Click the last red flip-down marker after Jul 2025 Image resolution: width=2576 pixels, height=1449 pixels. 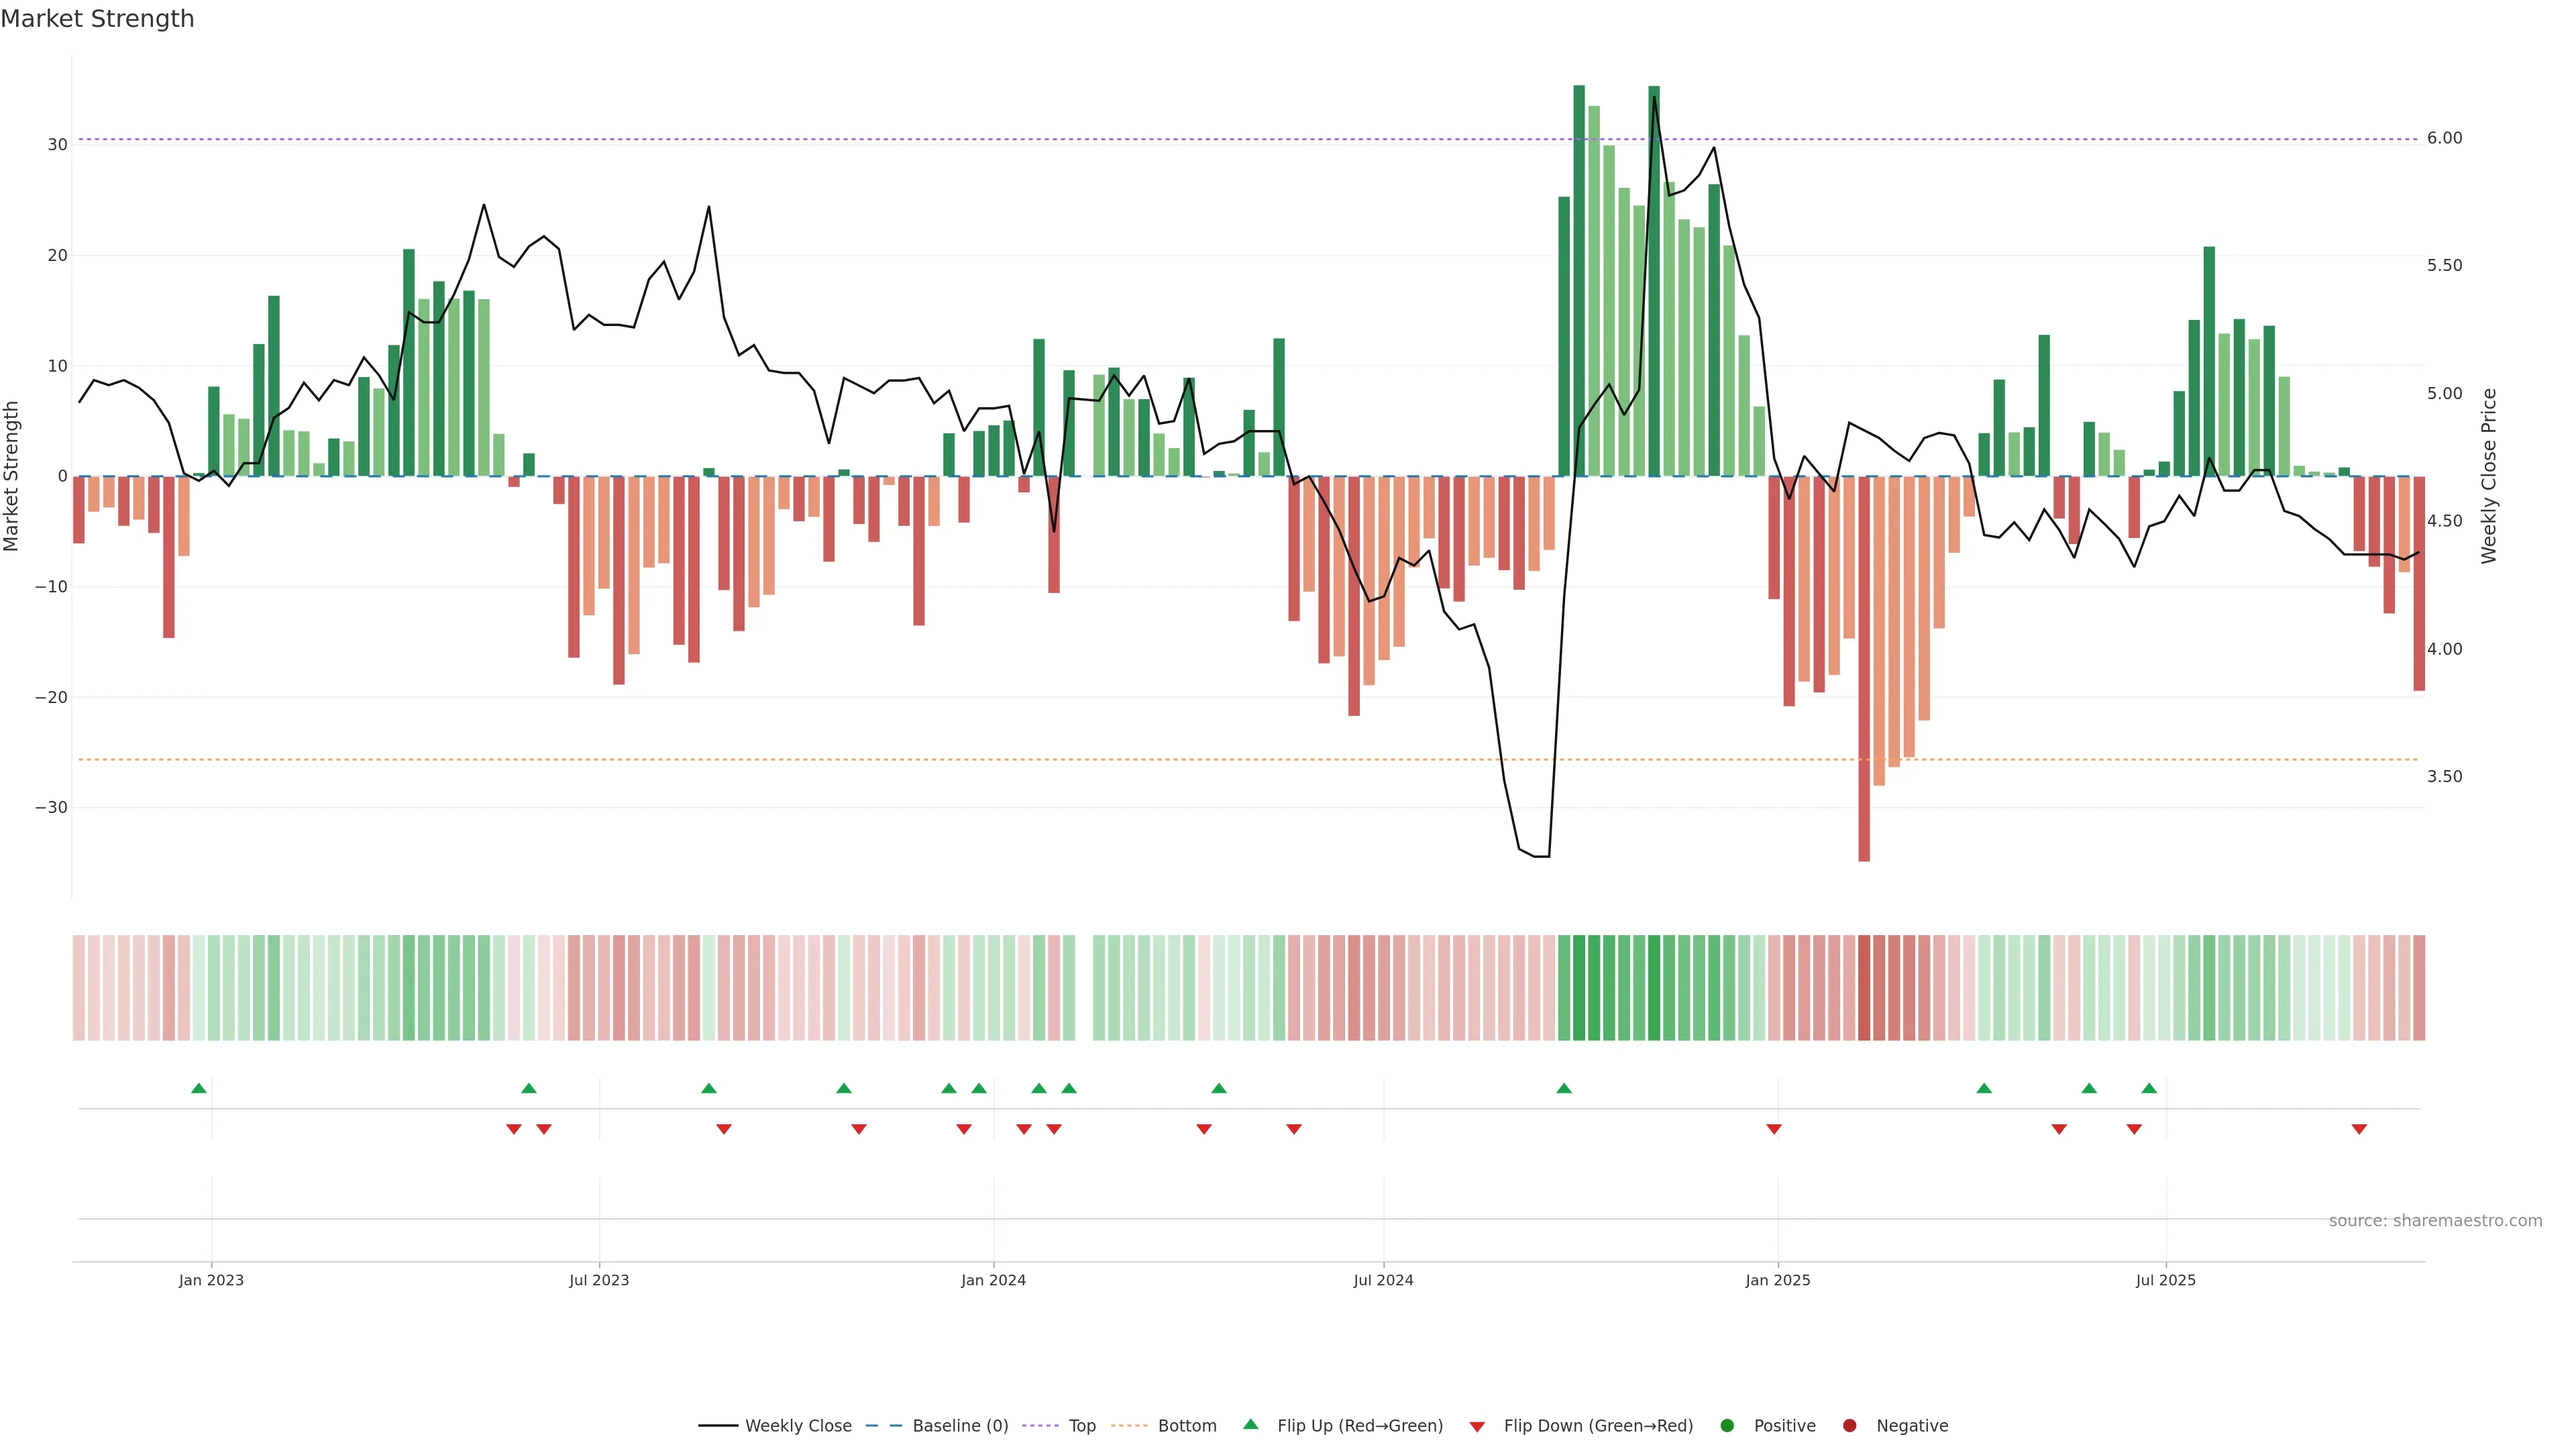tap(2359, 1129)
